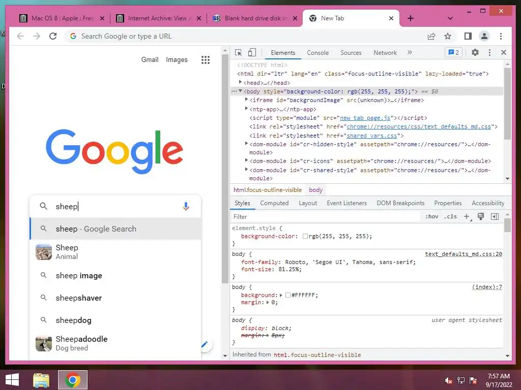Click the text_defaults_md.css:20 source link

pyautogui.click(x=464, y=254)
